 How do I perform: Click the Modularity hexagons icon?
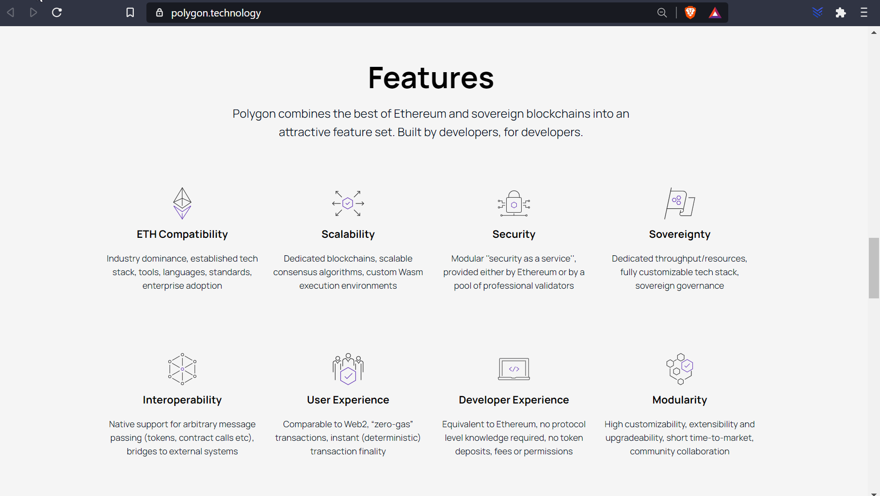[x=680, y=369]
